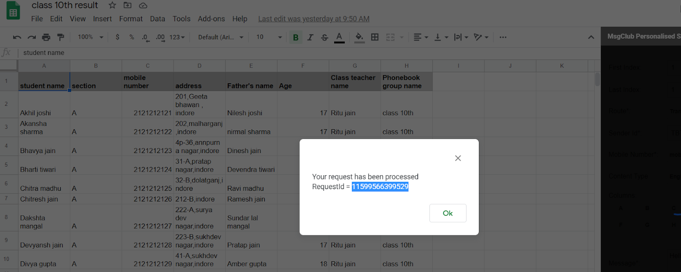Open the Google Sheets home icon
The width and height of the screenshot is (681, 272).
(x=13, y=11)
